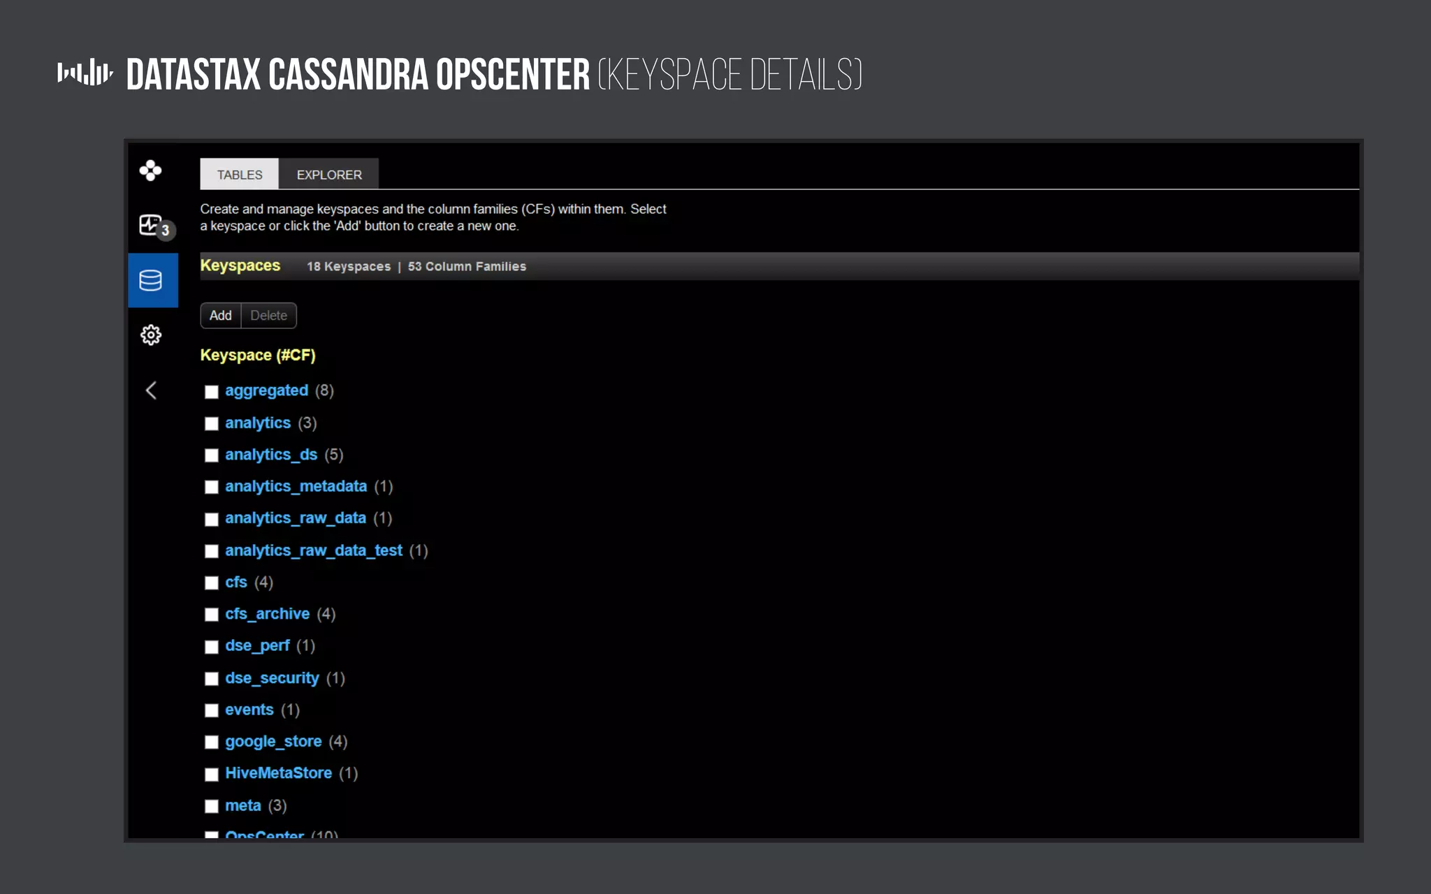Screen dimensions: 1431x894
Task: Check the google_store checkbox
Action: pos(212,742)
